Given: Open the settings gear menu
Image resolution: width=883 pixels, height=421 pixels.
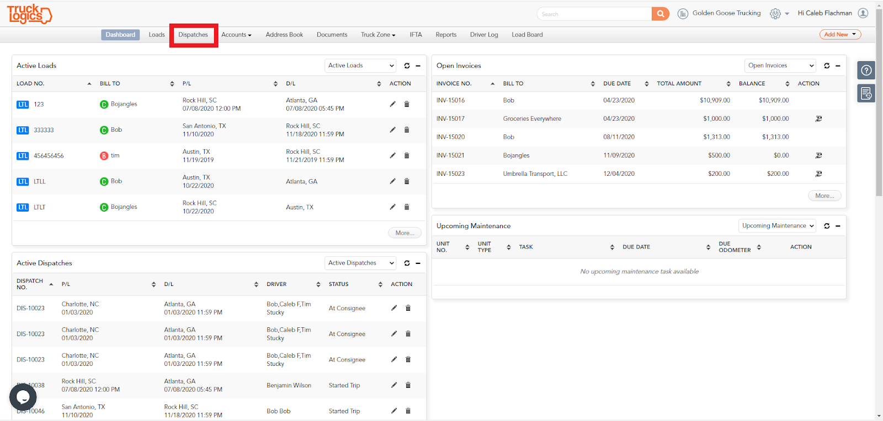Looking at the screenshot, I should [x=775, y=14].
